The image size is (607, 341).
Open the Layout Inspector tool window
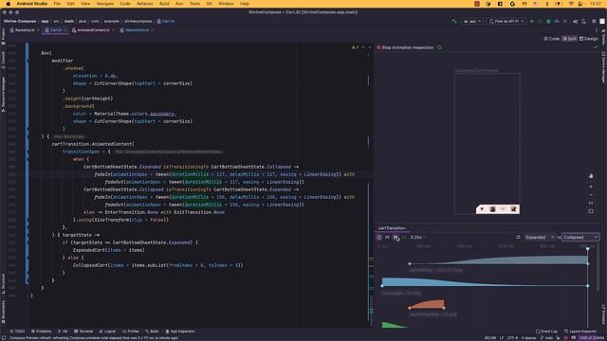pyautogui.click(x=580, y=332)
